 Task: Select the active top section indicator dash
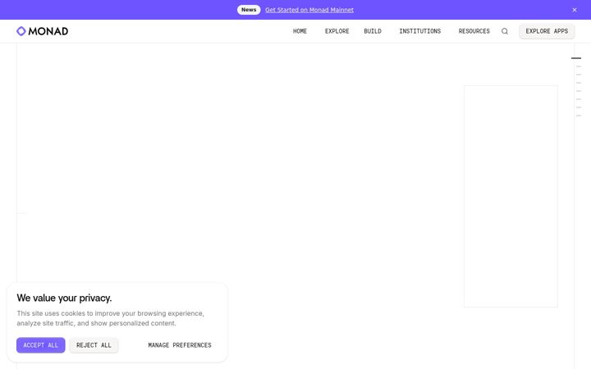[576, 58]
